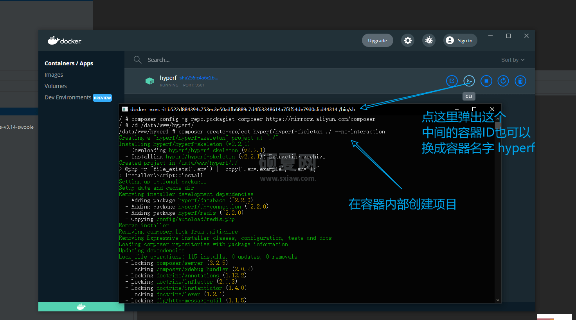The width and height of the screenshot is (576, 320).
Task: Open troubleshoot bug icon
Action: tap(429, 40)
